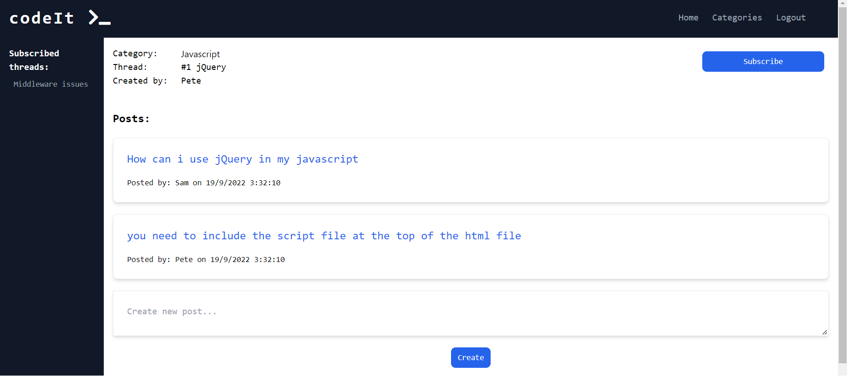This screenshot has width=847, height=376.
Task: Click the #1 jQuery thread title
Action: [203, 67]
